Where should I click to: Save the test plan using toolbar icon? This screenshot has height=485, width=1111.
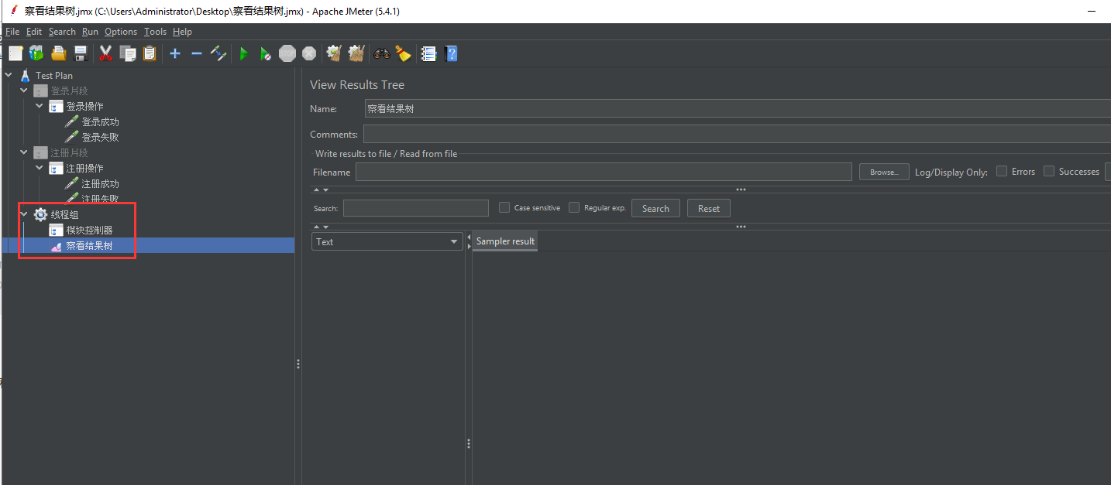point(81,53)
